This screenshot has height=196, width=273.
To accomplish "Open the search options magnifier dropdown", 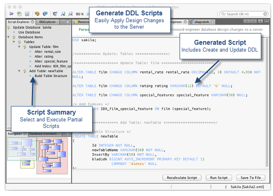I will click(x=224, y=14).
